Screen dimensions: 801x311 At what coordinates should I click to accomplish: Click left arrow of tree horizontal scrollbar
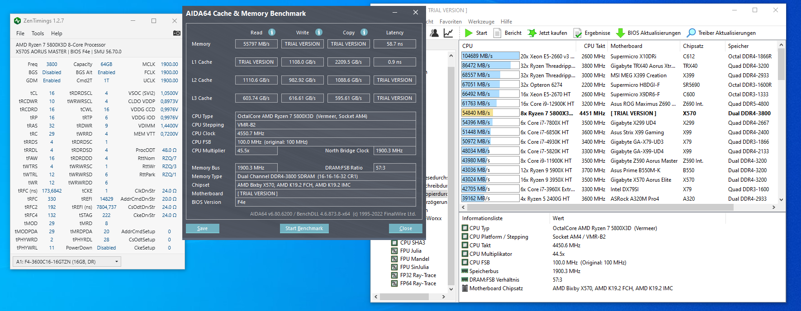(x=376, y=297)
